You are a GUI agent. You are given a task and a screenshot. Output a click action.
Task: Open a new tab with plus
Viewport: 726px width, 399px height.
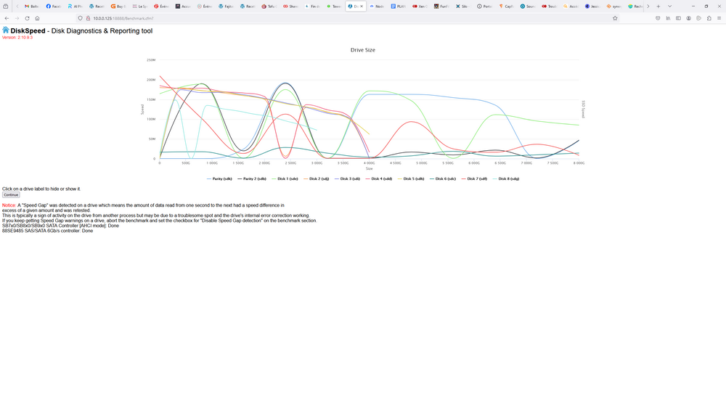coord(658,7)
